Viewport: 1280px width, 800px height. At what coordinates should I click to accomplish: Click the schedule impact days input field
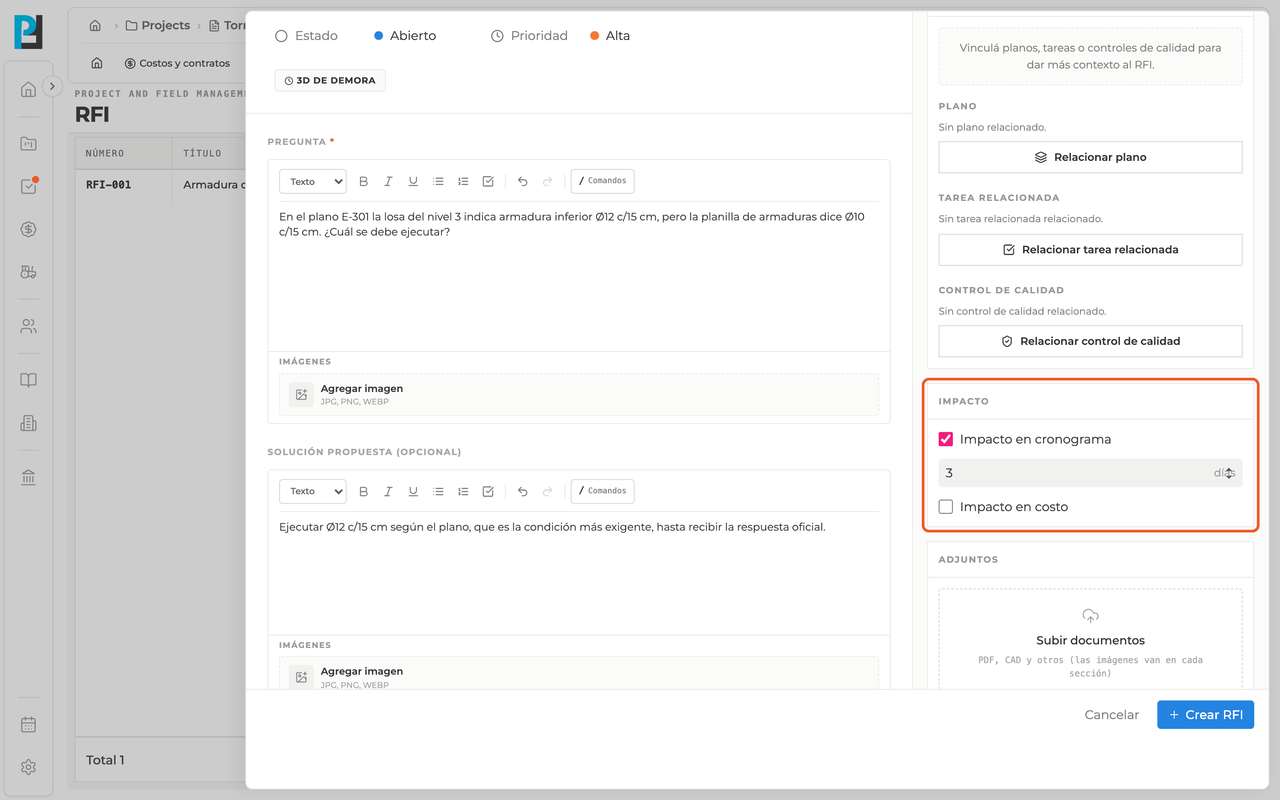click(x=1090, y=473)
